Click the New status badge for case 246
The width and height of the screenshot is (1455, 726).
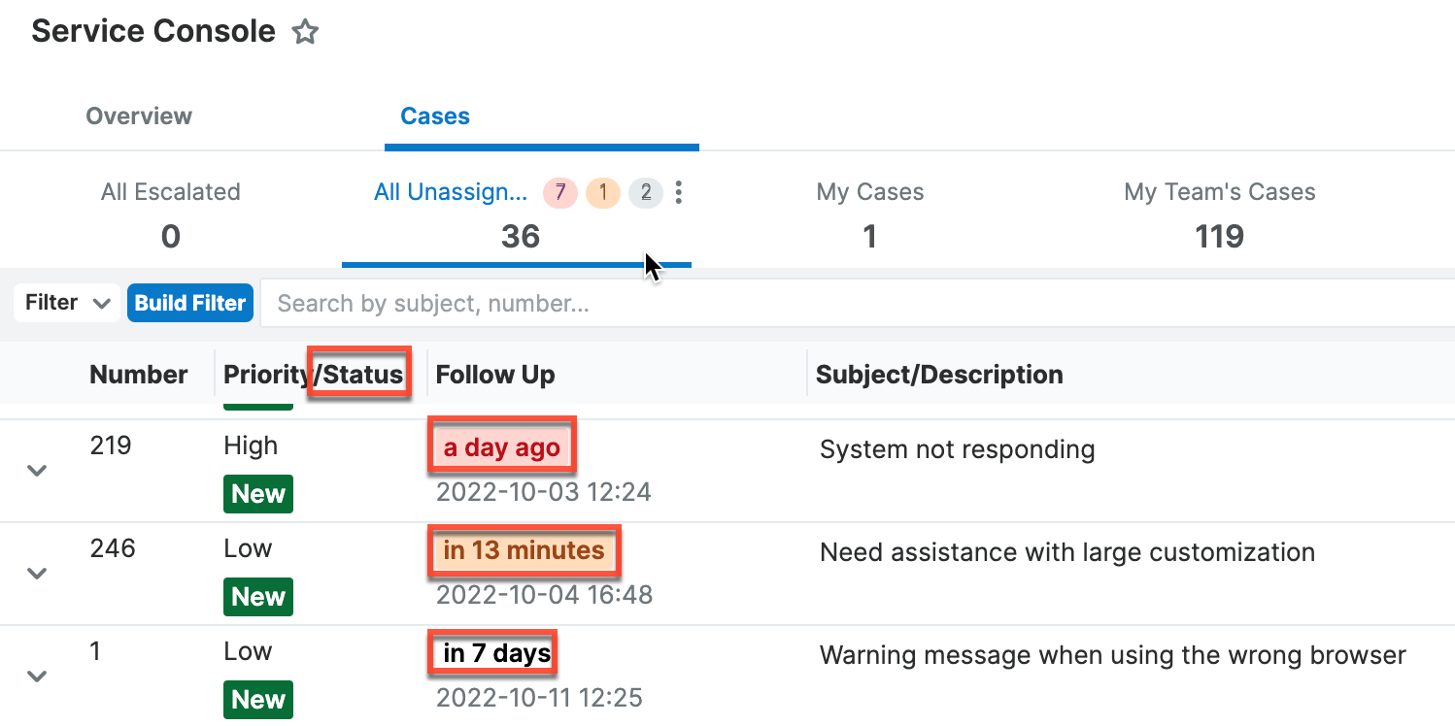pos(258,597)
